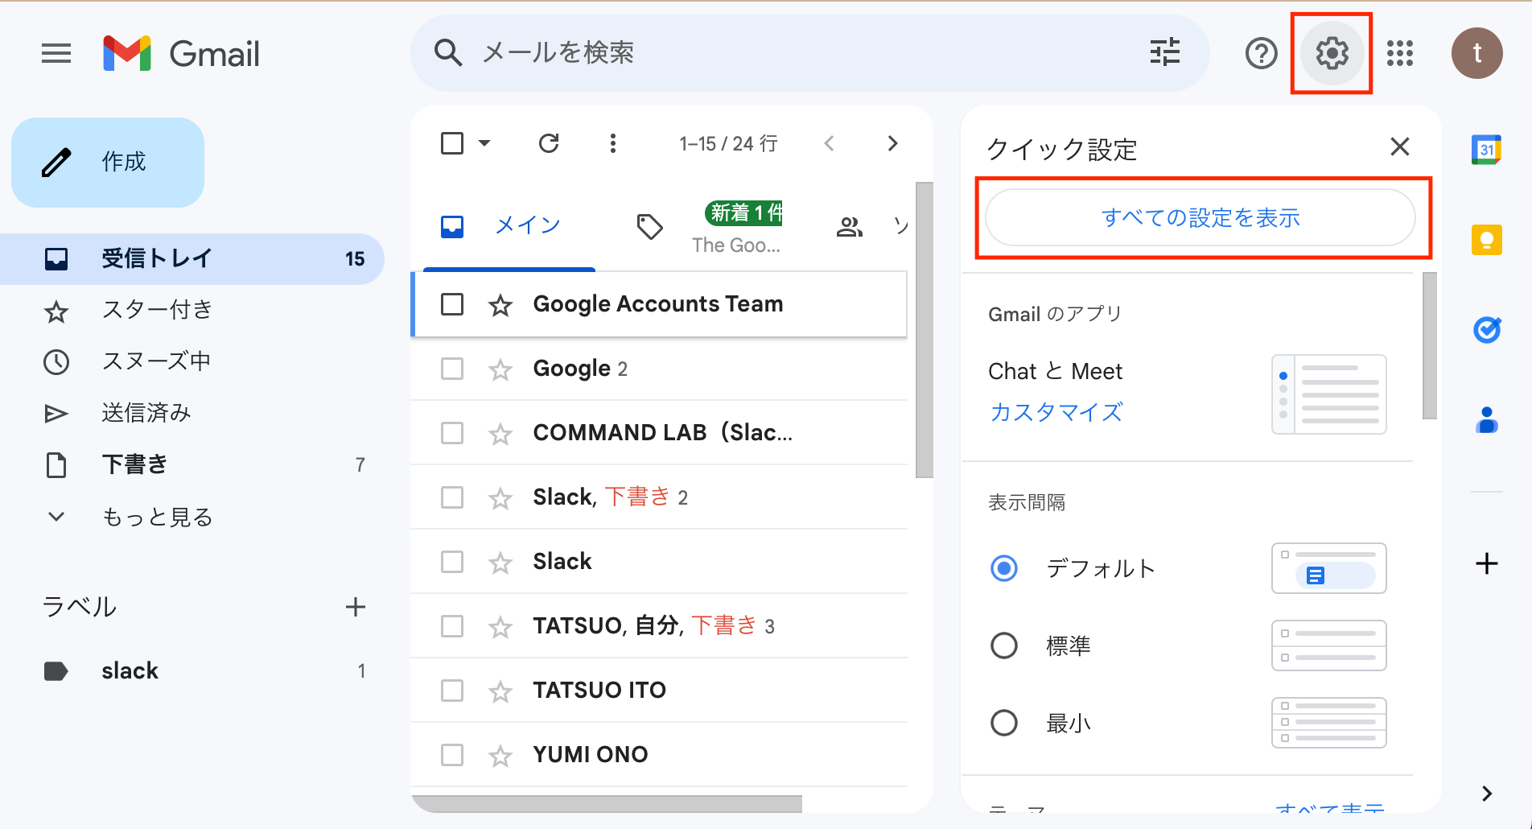
Task: Open the Help question mark icon
Action: [1261, 54]
